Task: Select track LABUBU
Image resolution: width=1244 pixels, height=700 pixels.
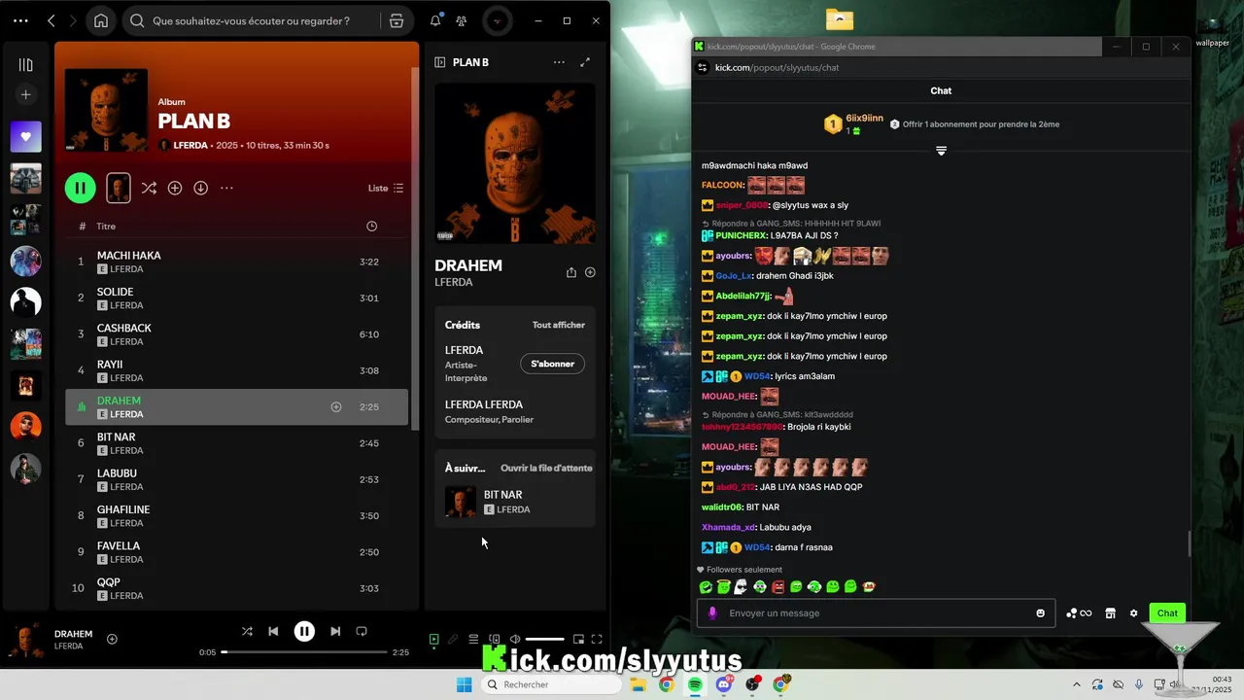Action: coord(236,479)
